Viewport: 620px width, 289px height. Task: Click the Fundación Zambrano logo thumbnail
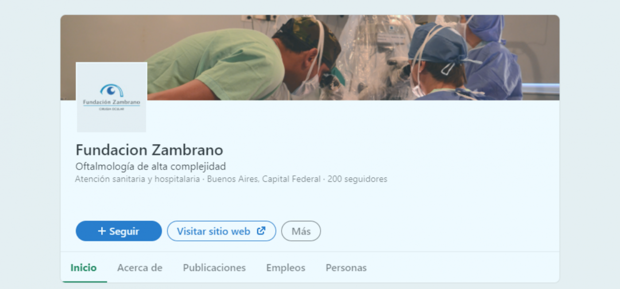click(111, 97)
